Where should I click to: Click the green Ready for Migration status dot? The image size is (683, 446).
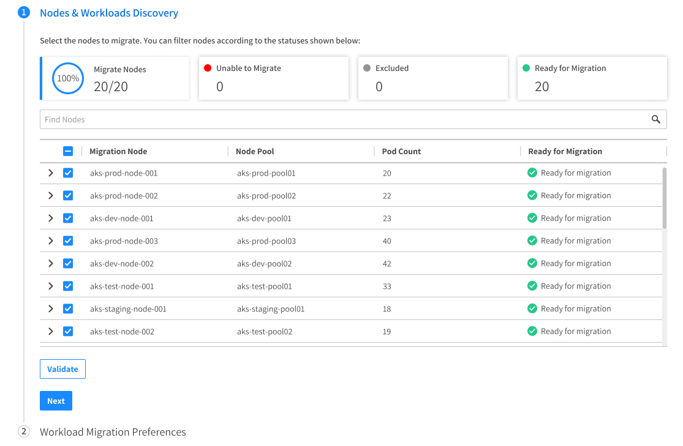pos(526,69)
